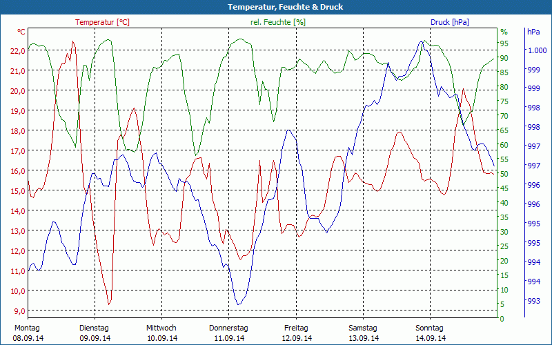The image size is (552, 345).
Task: Select the blue "Druck [hPa]" legend label
Action: tap(450, 22)
